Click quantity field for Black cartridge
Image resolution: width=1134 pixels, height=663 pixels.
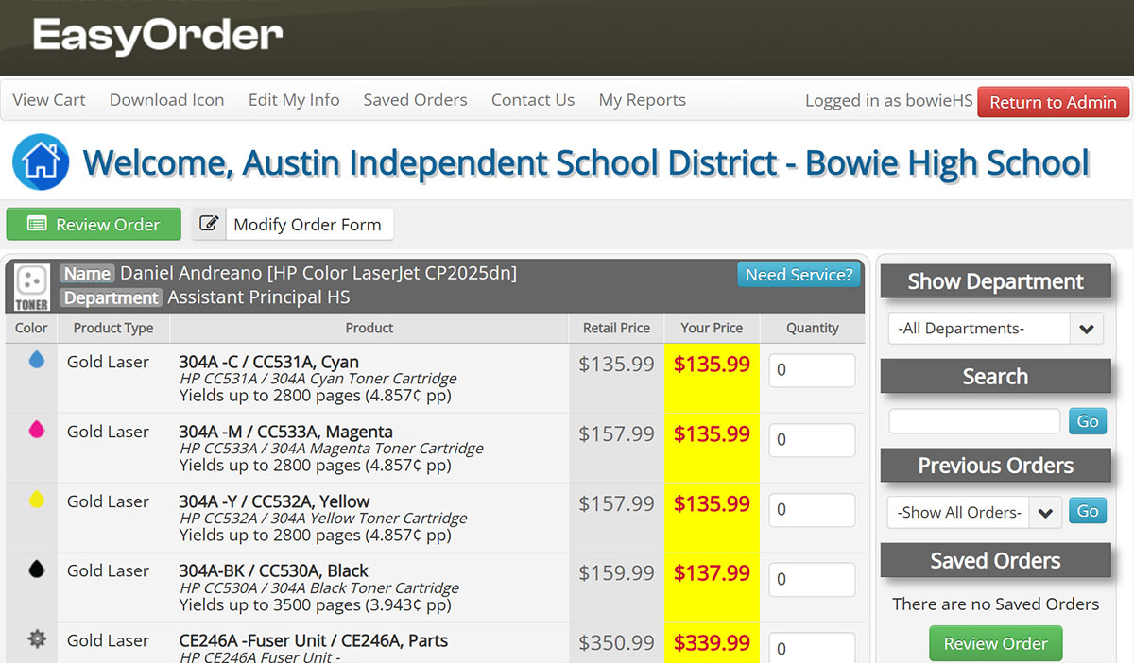pos(812,579)
